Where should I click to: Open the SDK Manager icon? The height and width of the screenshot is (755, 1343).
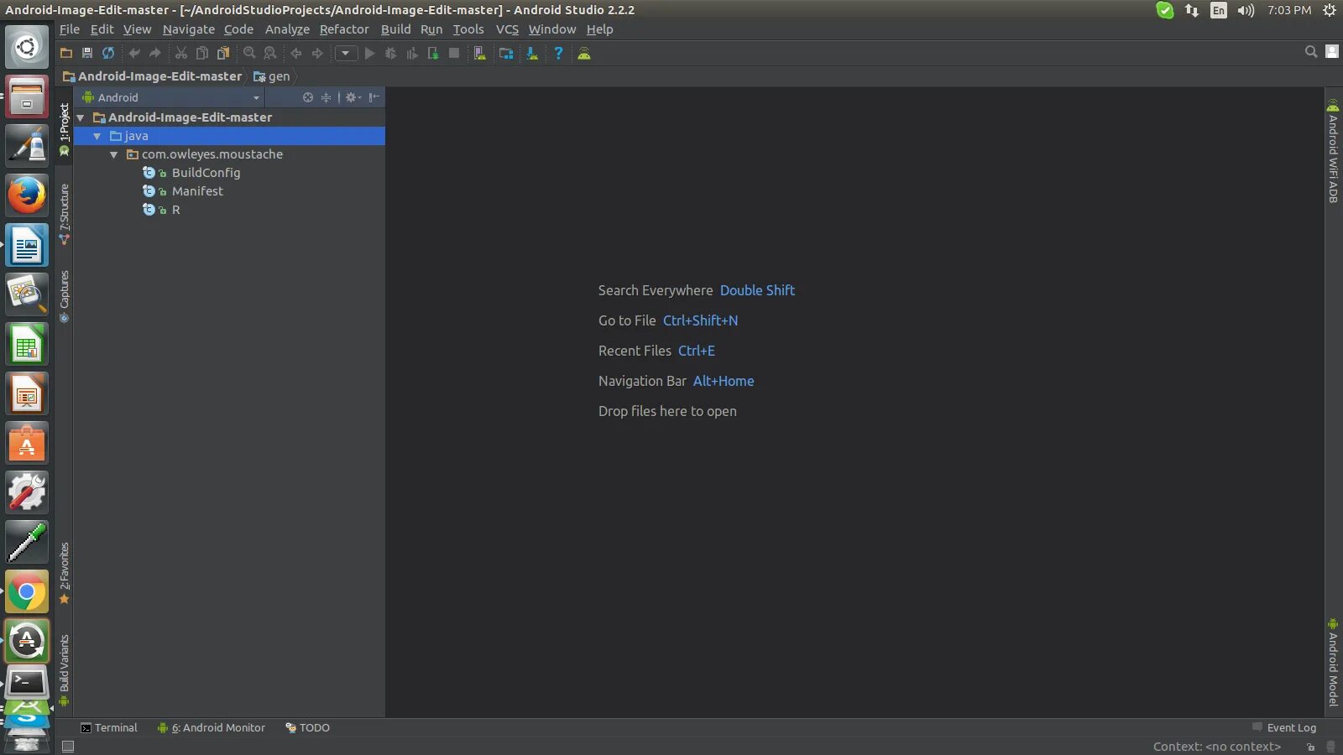point(532,53)
